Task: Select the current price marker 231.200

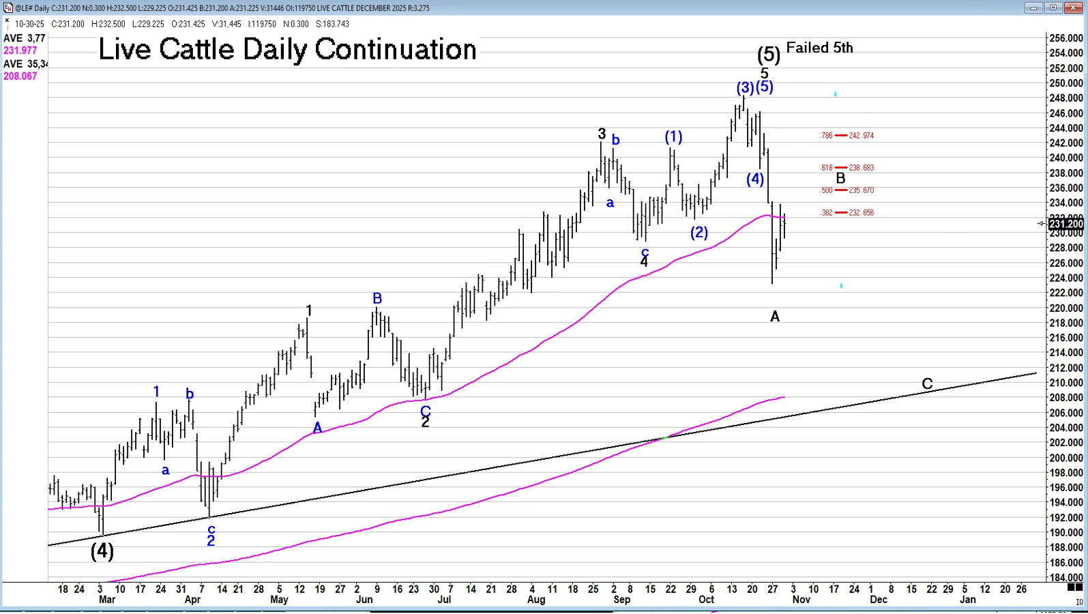Action: click(x=1065, y=224)
